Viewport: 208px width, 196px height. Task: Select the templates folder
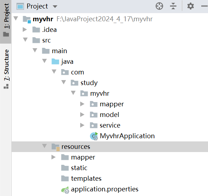(x=86, y=179)
